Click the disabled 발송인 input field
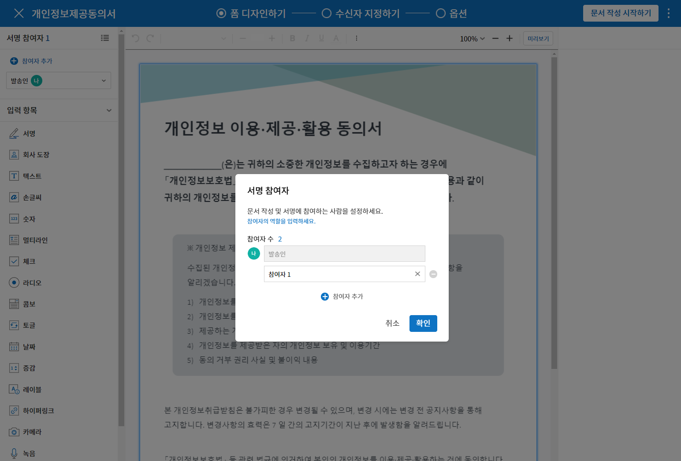Viewport: 681px width, 461px height. click(345, 254)
